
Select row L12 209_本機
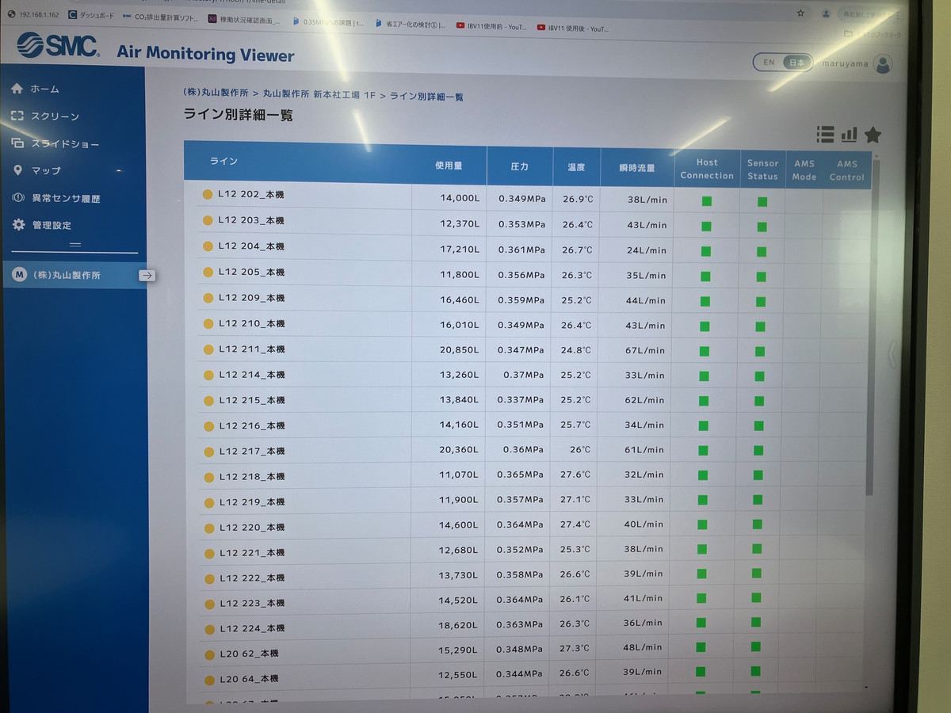click(x=532, y=299)
